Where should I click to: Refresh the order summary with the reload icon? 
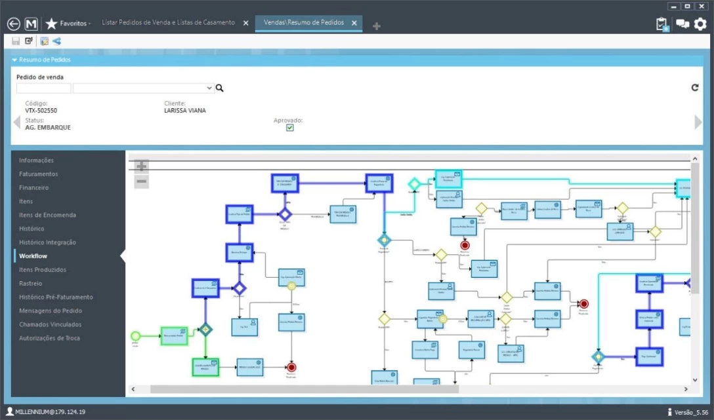coord(695,88)
